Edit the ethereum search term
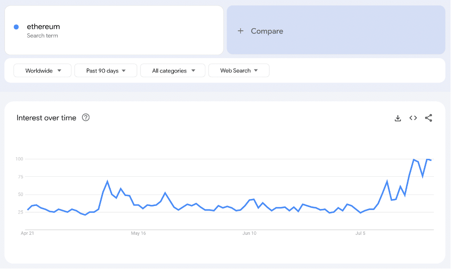This screenshot has height=269, width=451. [x=43, y=26]
